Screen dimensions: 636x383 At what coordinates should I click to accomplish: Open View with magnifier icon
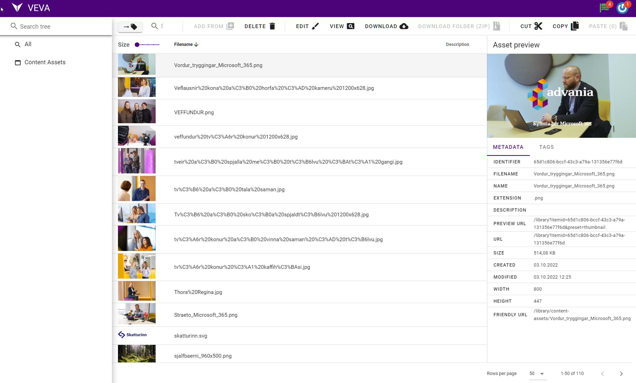(x=350, y=26)
